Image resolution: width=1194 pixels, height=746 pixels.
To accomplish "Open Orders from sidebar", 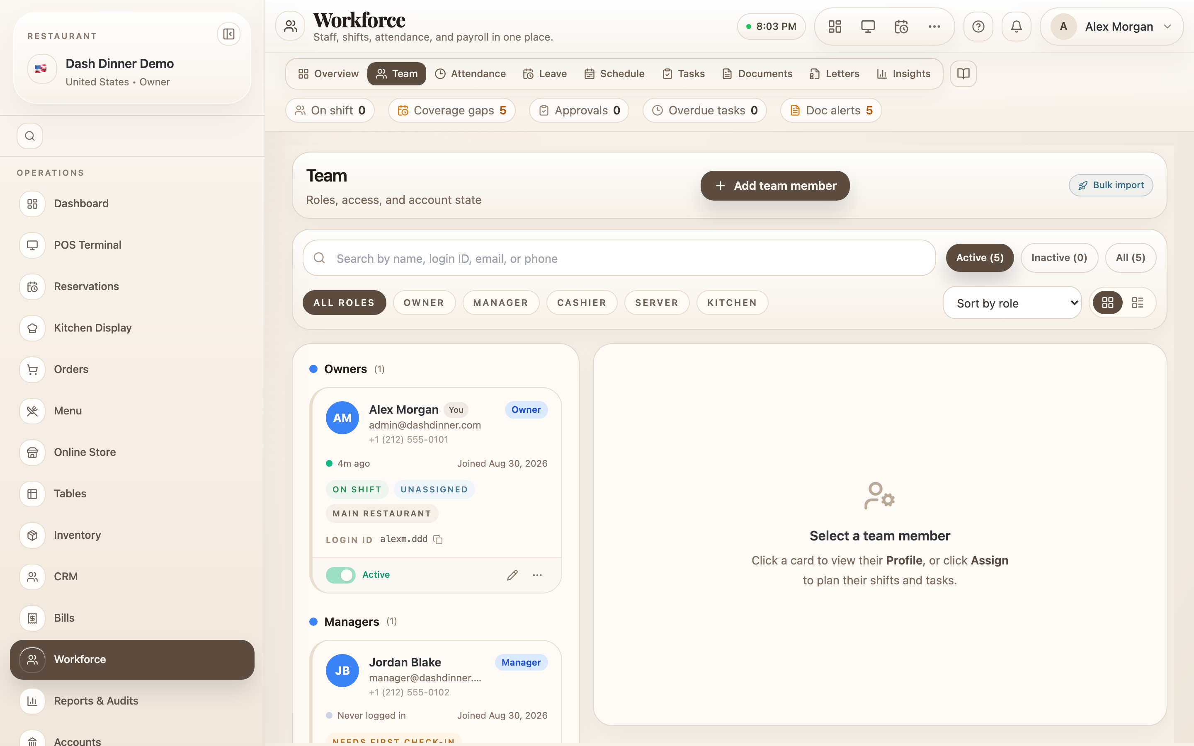I will click(132, 370).
